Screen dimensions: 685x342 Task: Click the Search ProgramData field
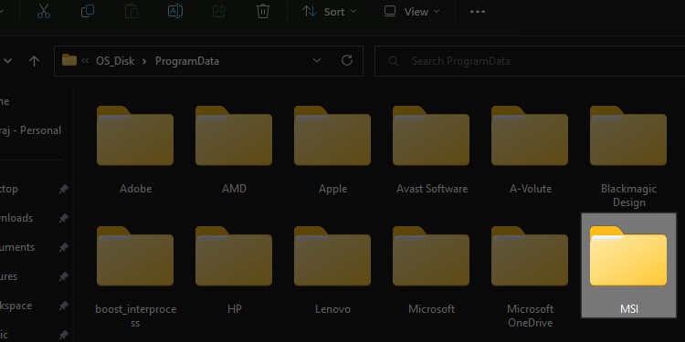tap(530, 61)
